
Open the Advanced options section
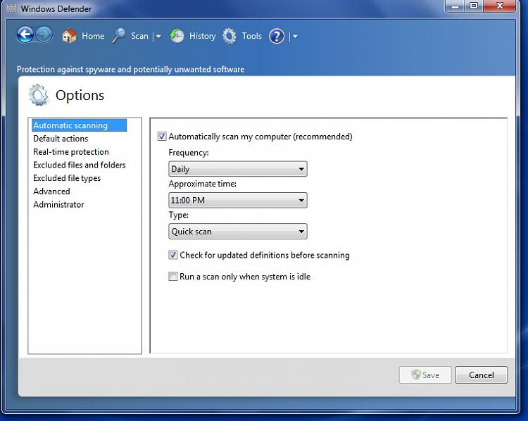[51, 191]
